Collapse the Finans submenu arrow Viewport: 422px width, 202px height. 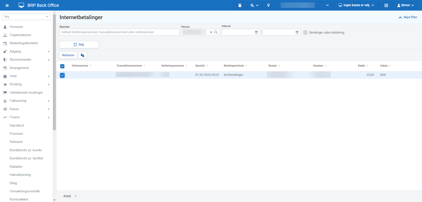[49, 118]
